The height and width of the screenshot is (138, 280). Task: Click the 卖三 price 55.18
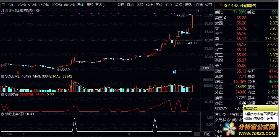tap(241, 28)
